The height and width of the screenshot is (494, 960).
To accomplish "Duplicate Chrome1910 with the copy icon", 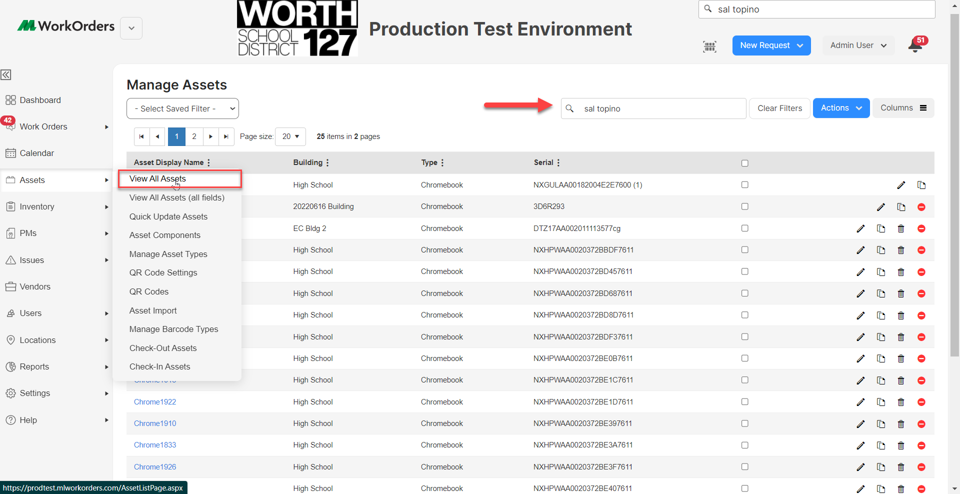I will 881,423.
